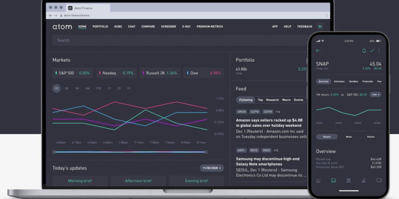The image size is (399, 199).
Task: Tap the Sandbox tab on phone
Action: point(353,81)
